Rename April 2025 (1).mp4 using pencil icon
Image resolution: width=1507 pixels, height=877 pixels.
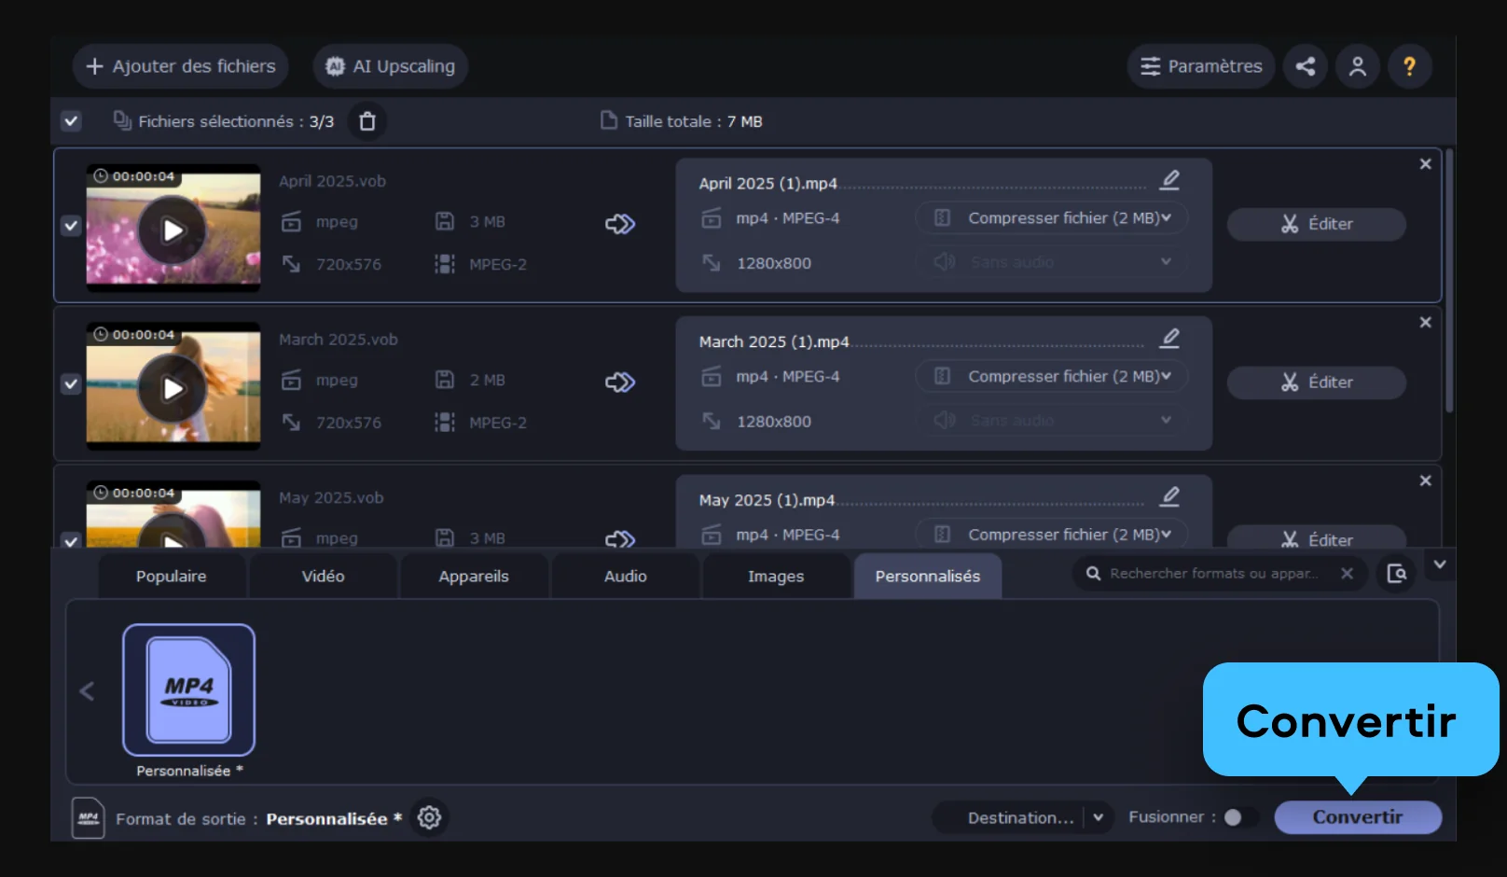1169,180
